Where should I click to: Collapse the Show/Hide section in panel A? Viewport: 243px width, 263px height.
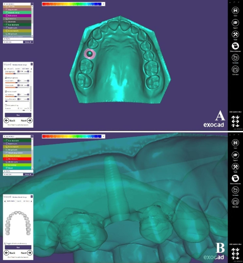click(4, 4)
